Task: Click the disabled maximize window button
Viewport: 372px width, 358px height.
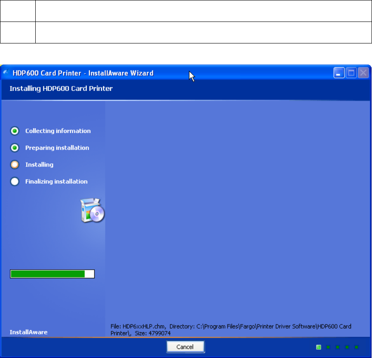Action: pos(351,73)
